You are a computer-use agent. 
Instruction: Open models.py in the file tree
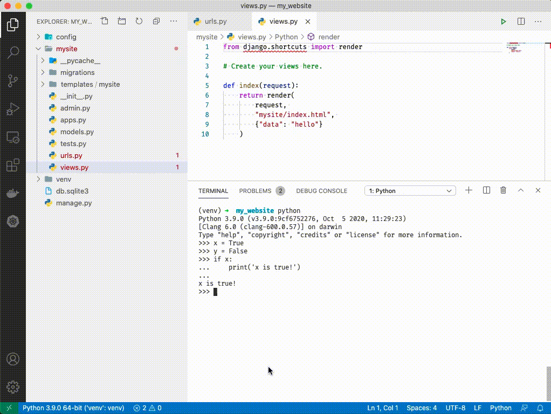tap(77, 132)
